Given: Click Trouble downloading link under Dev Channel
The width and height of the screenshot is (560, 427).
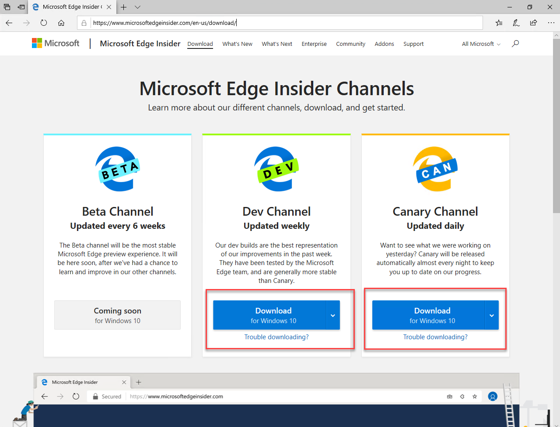Looking at the screenshot, I should tap(276, 337).
